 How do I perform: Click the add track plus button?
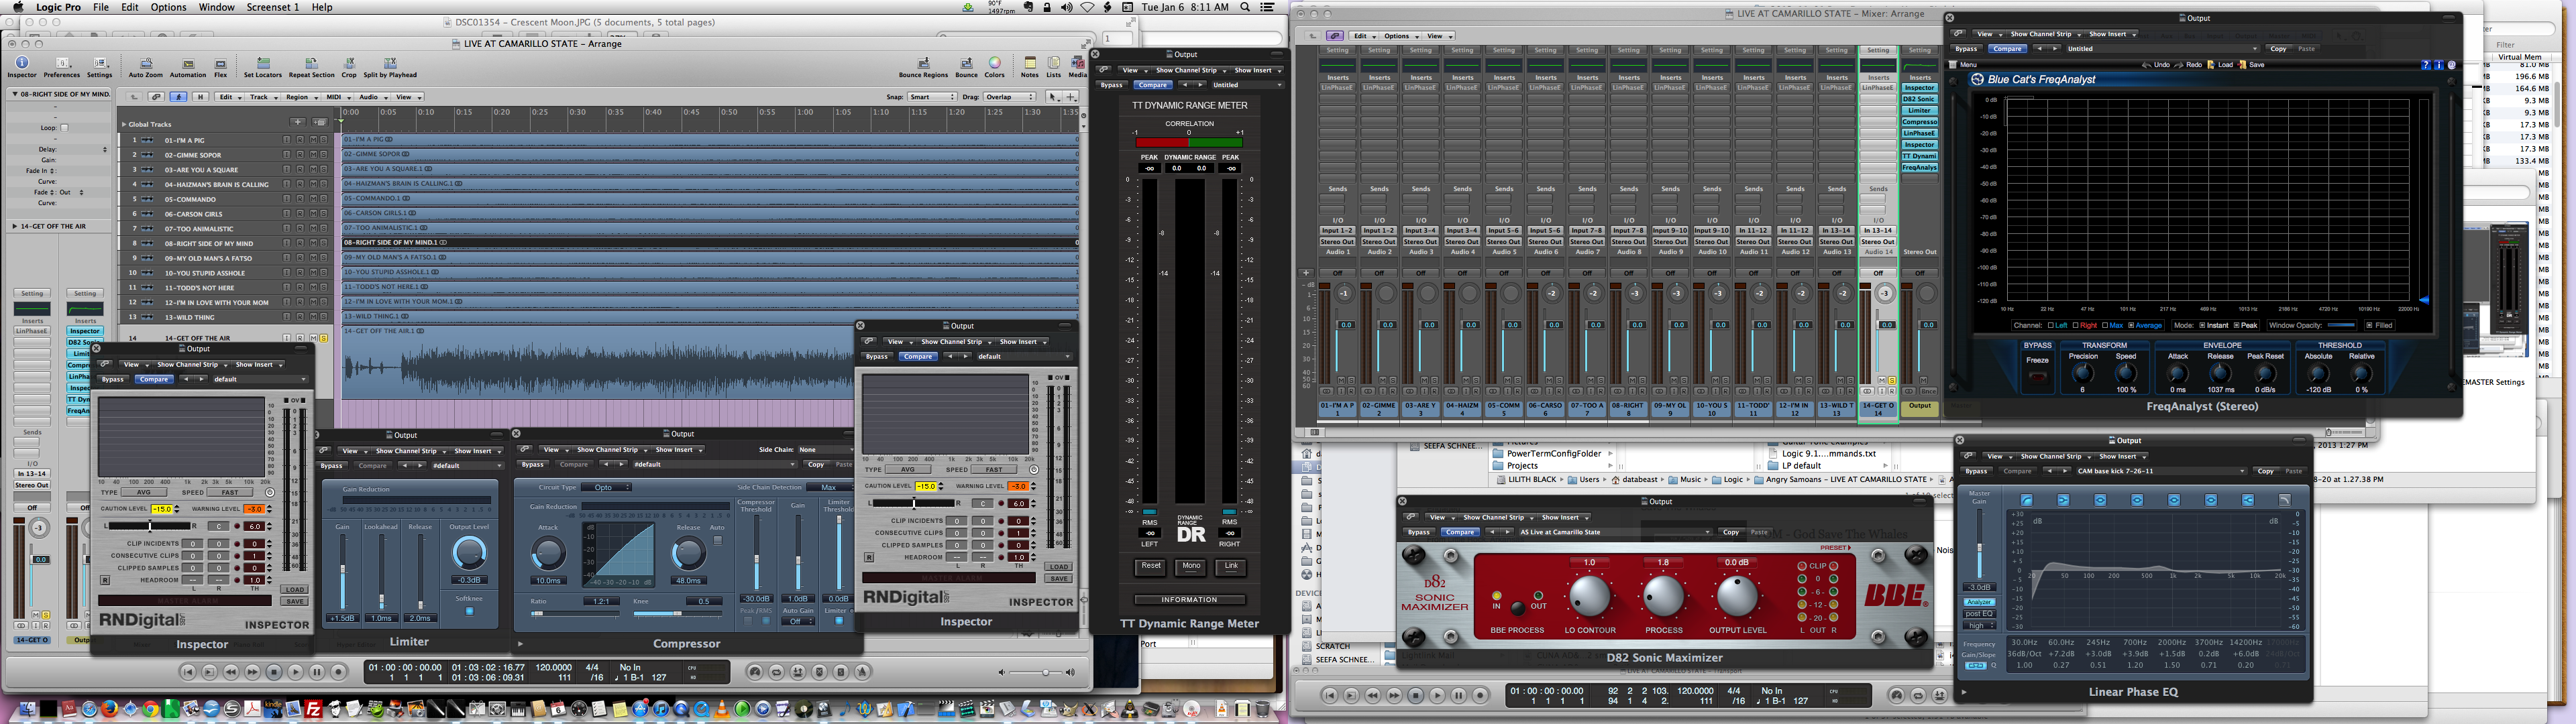coord(297,123)
